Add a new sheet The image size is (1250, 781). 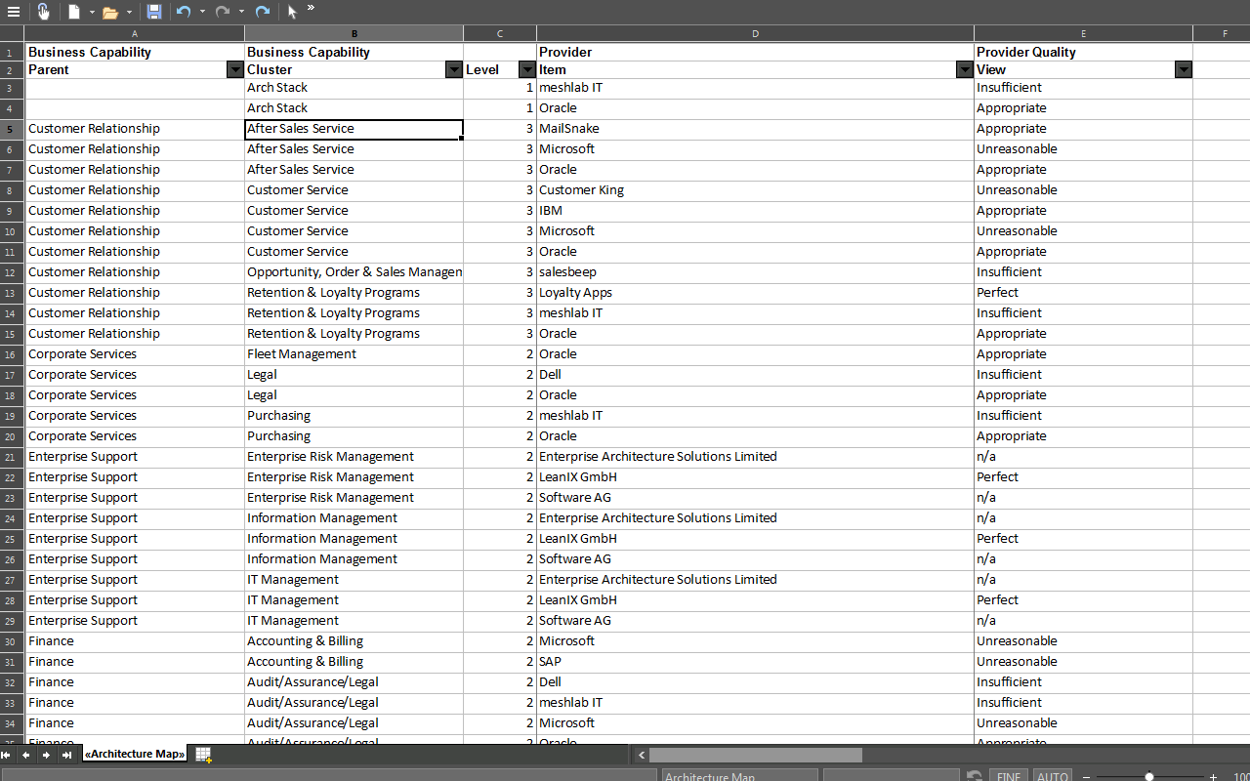pos(203,755)
